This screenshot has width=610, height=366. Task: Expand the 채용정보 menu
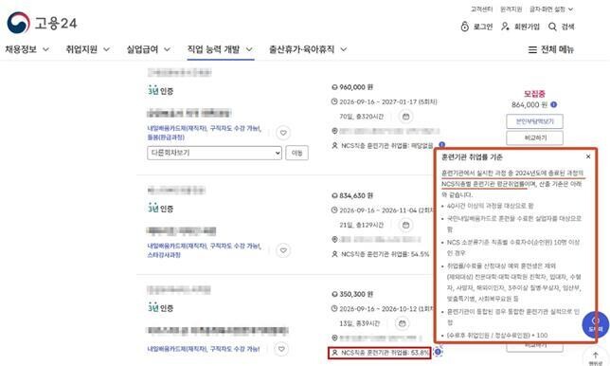(27, 49)
